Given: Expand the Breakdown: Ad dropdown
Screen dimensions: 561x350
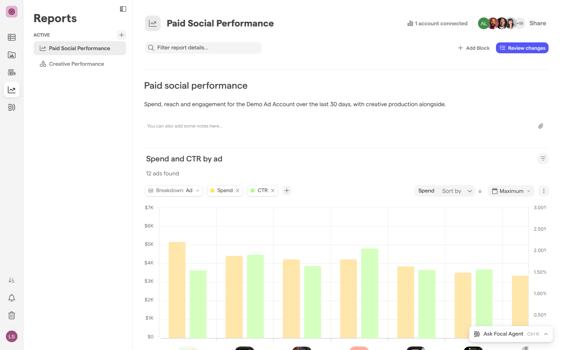Looking at the screenshot, I should click(x=174, y=191).
